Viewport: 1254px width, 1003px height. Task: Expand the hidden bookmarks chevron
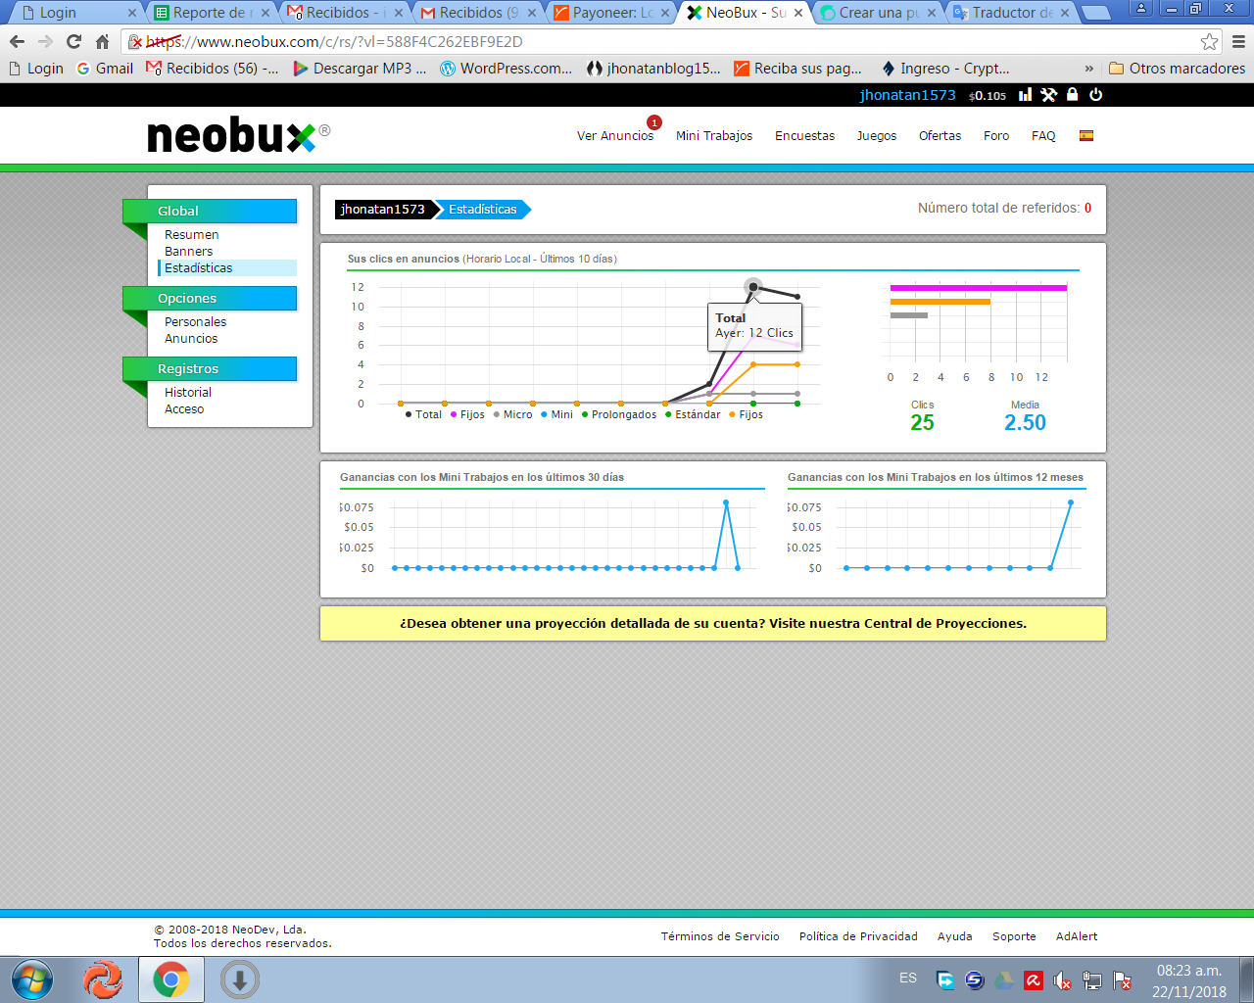click(1088, 69)
